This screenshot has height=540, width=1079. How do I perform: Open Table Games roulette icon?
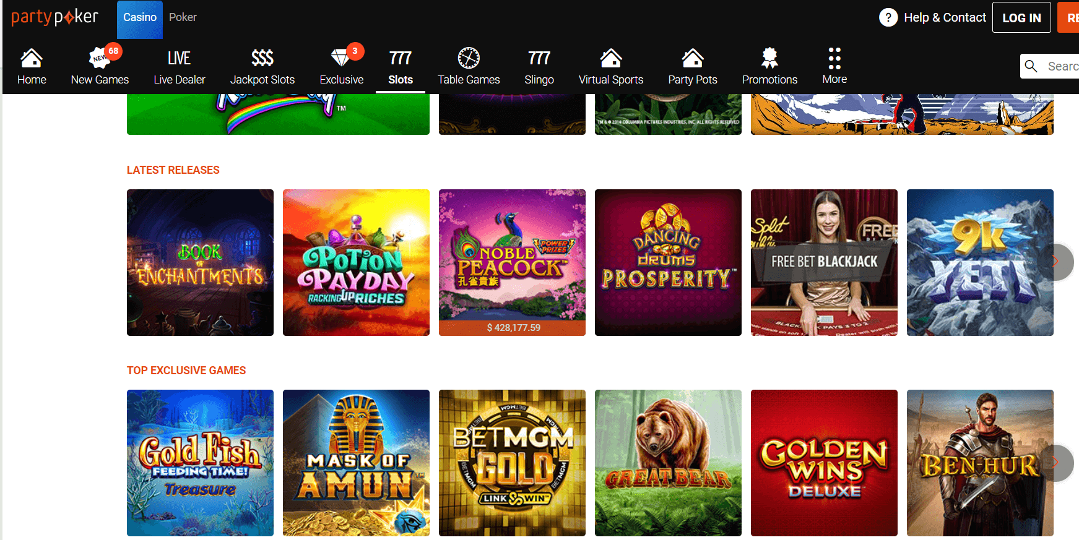pos(469,58)
